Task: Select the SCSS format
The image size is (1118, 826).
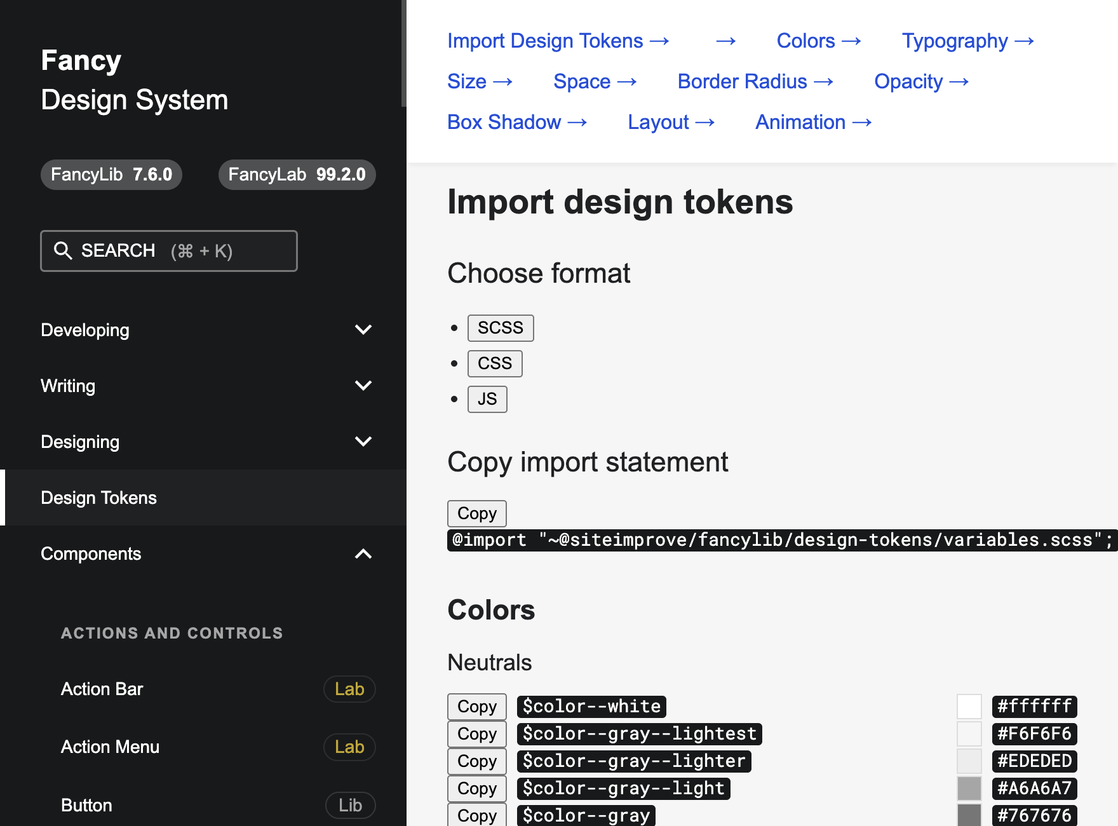Action: (x=501, y=328)
